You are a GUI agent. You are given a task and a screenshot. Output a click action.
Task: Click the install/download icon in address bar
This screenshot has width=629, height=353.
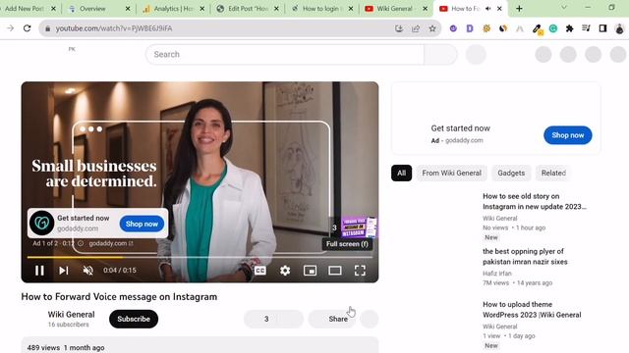tap(399, 28)
